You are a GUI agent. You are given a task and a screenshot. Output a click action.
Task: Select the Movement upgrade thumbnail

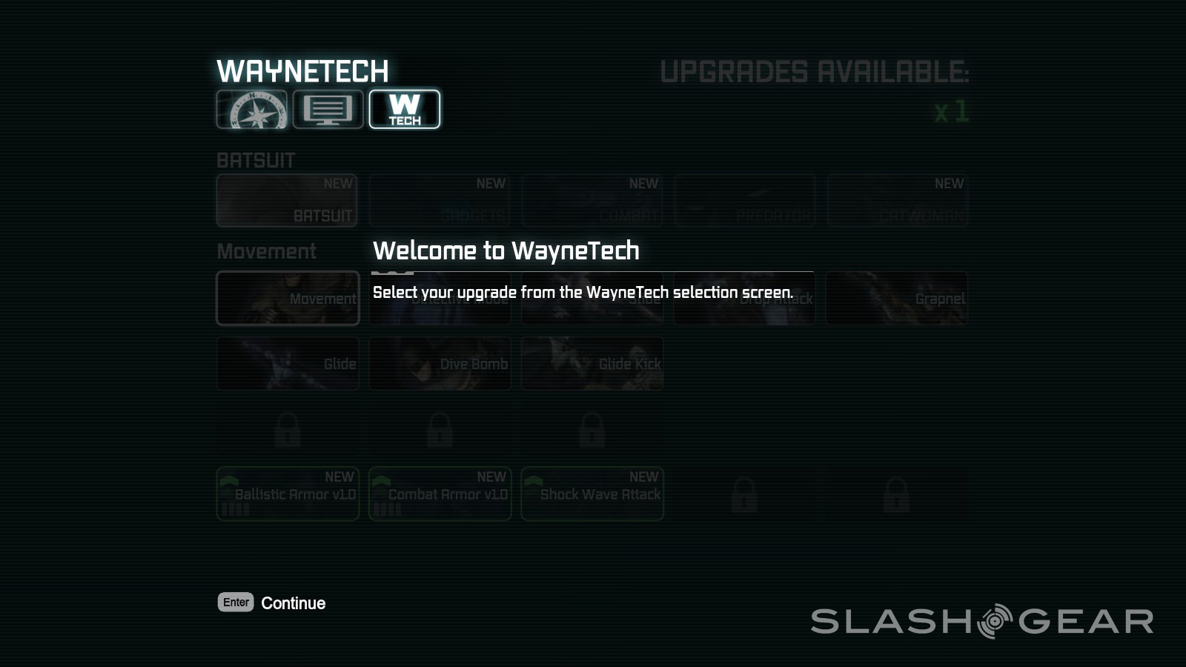(288, 298)
